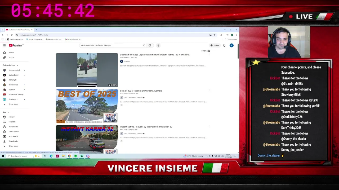This screenshot has height=190, width=339.
Task: Open Chrome extensions puzzle icon
Action: click(221, 35)
